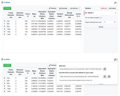
Task: Increment the import starting row stepper
Action: (x=115, y=22)
